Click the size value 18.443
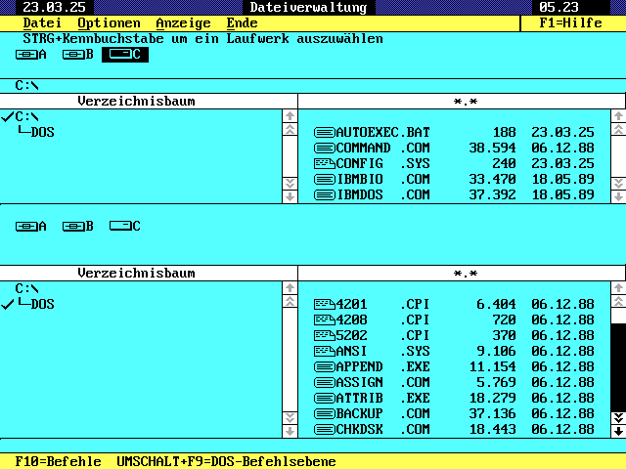 click(492, 429)
